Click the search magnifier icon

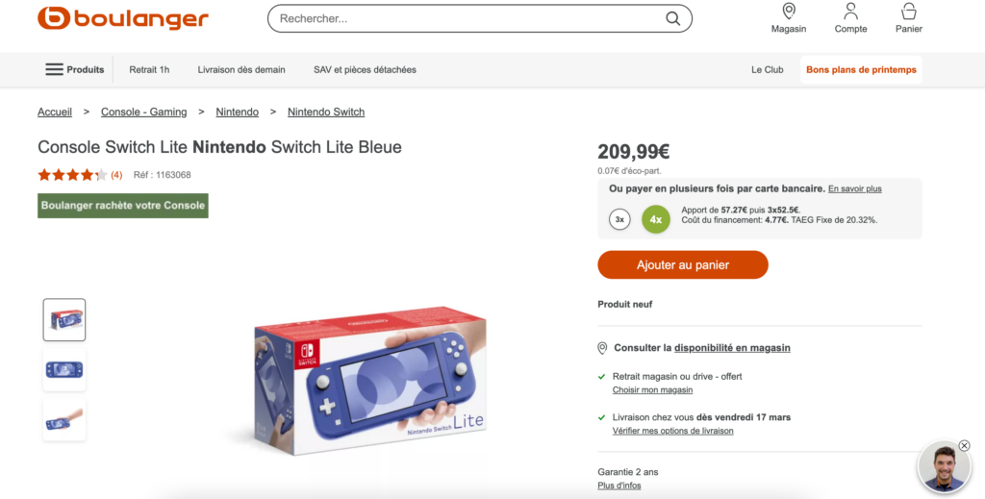tap(672, 18)
